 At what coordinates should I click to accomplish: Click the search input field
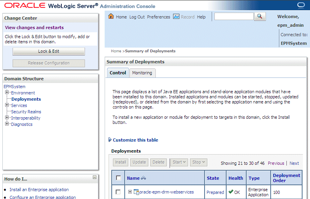click(x=234, y=17)
